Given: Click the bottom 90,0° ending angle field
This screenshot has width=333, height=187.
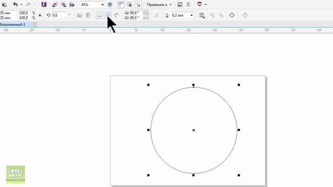Looking at the screenshot, I should 136,18.
